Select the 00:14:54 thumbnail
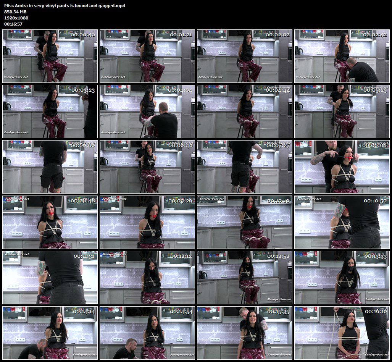The width and height of the screenshot is (392, 362). tap(147, 333)
